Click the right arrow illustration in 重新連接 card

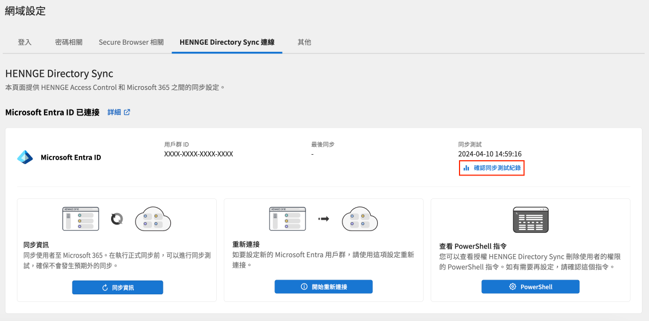(x=323, y=219)
